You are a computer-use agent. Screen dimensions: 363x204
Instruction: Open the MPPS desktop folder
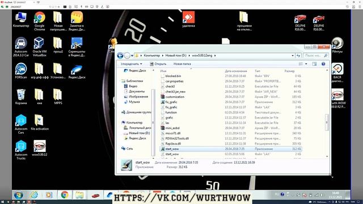58,97
